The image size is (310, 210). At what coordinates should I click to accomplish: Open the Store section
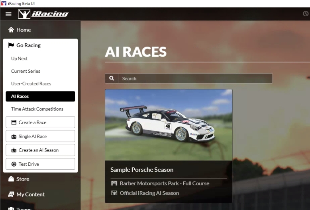coord(19,179)
